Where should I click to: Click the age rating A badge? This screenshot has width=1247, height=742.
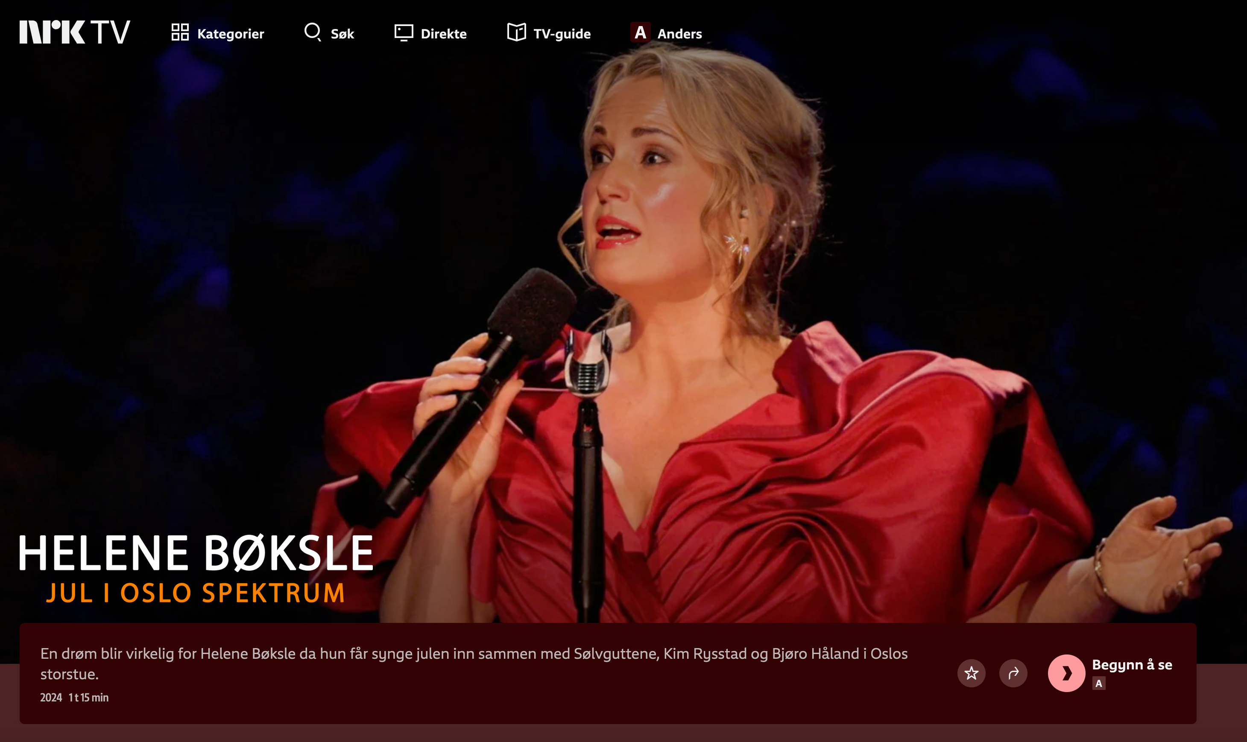tap(1098, 684)
